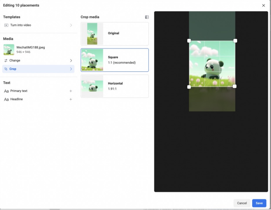Expand the Crop option chevron
The height and width of the screenshot is (210, 271).
click(x=71, y=69)
